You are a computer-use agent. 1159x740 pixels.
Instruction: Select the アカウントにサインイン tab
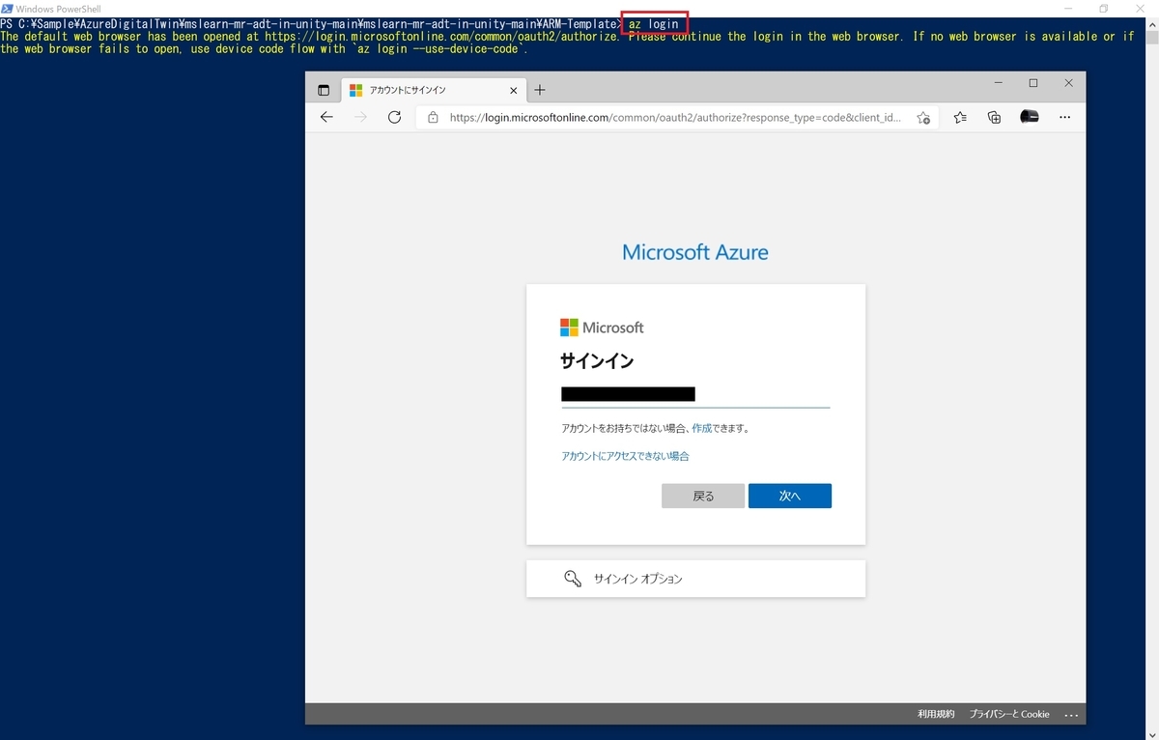[433, 90]
